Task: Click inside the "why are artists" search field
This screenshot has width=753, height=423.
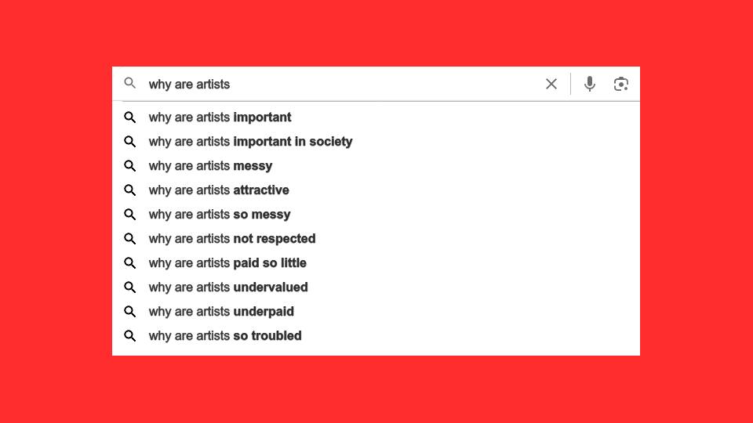Action: click(x=337, y=85)
